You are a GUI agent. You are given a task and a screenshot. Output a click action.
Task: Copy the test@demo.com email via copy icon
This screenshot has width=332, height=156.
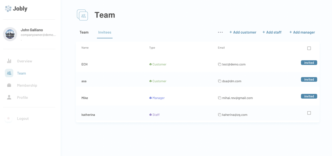coord(219,64)
